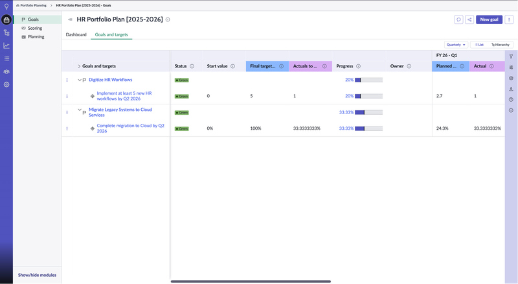518x284 pixels.
Task: Click the download icon in right sidebar
Action: [x=511, y=89]
